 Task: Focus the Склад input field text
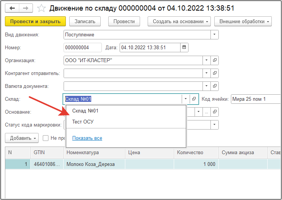(122, 99)
